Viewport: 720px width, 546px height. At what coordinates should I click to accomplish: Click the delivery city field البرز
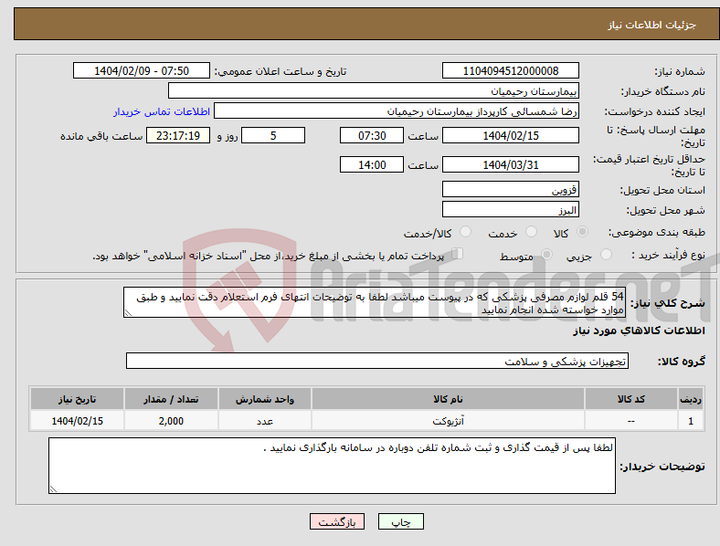[510, 209]
